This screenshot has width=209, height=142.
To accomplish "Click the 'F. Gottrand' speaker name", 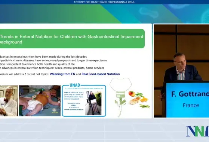I will pyautogui.click(x=190, y=94).
